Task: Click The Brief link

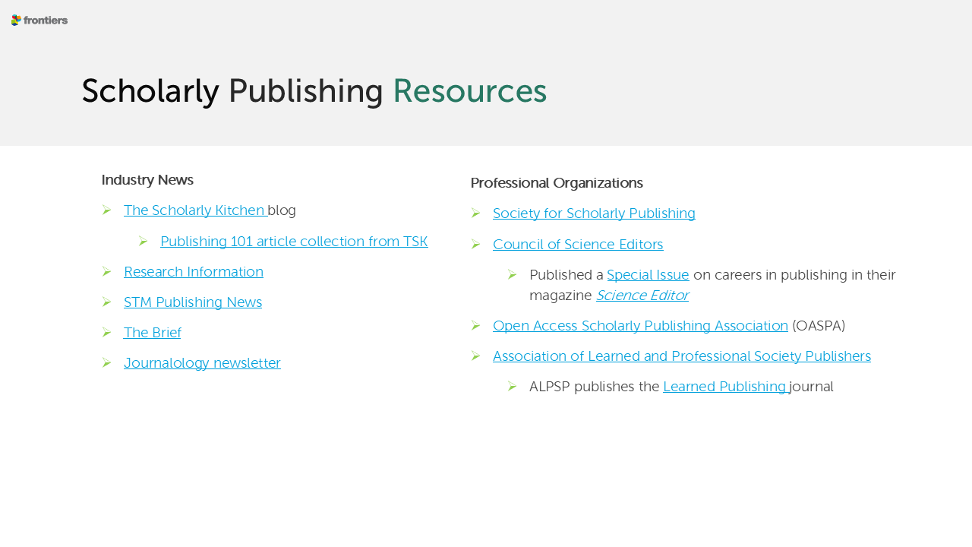Action: click(152, 333)
